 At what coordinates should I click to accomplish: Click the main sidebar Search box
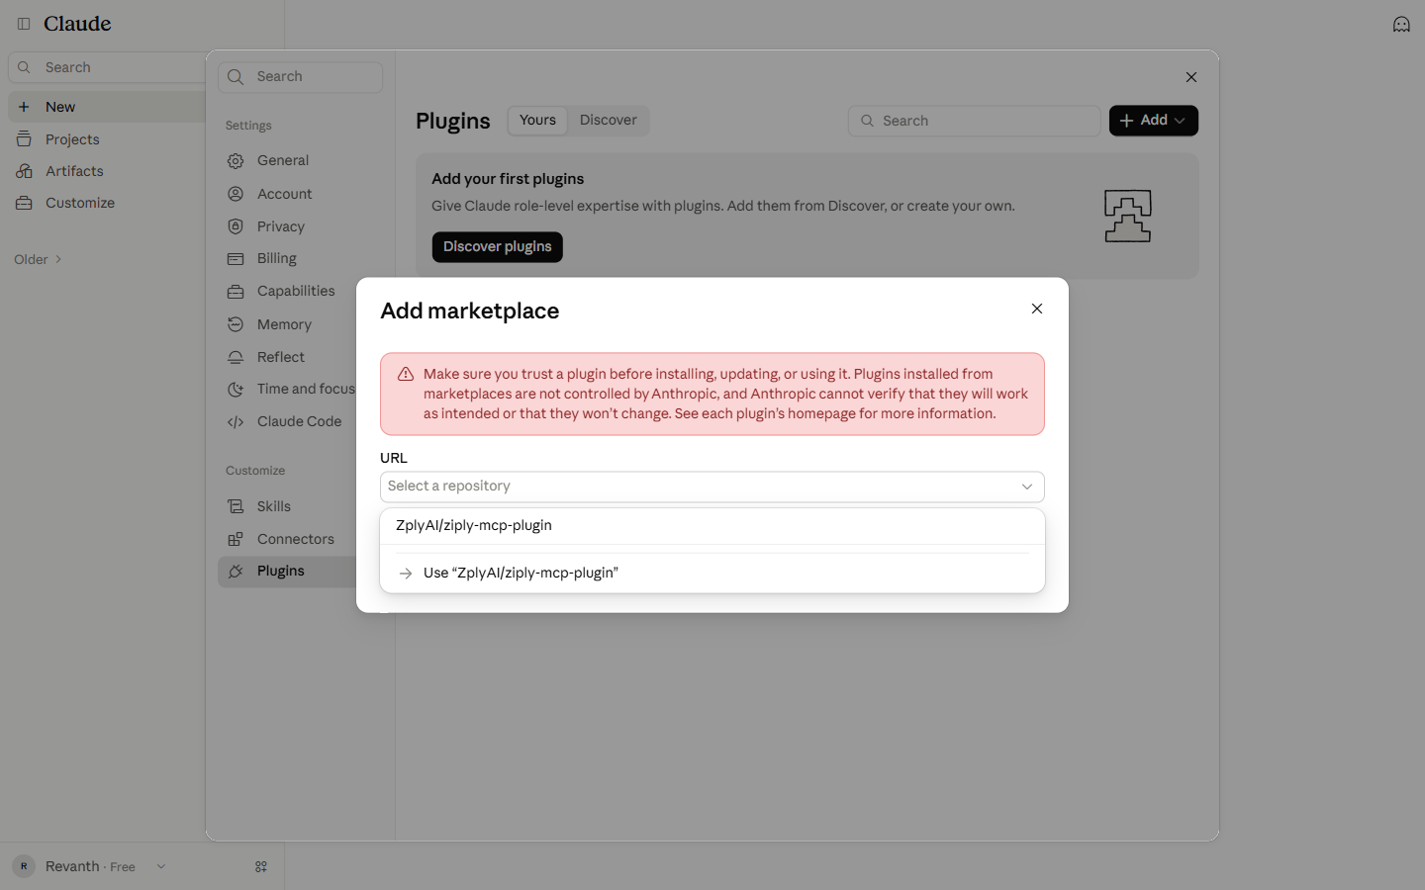[109, 67]
